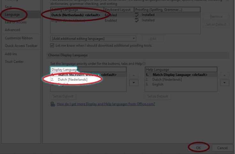Move help language up with arrow

point(225,75)
